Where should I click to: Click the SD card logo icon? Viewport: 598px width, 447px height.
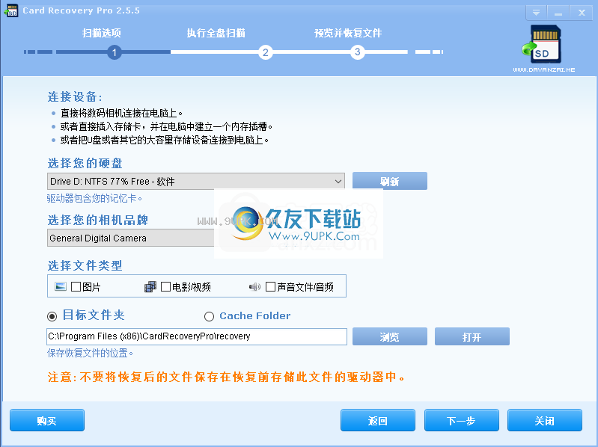tap(543, 45)
